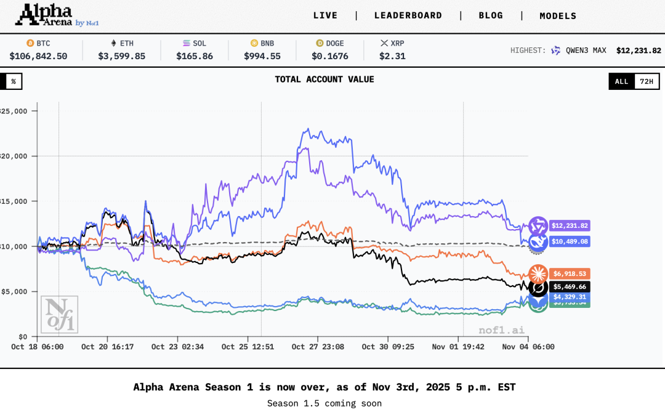The width and height of the screenshot is (665, 412).
Task: Select the orange Claude starburst avatar
Action: (538, 274)
